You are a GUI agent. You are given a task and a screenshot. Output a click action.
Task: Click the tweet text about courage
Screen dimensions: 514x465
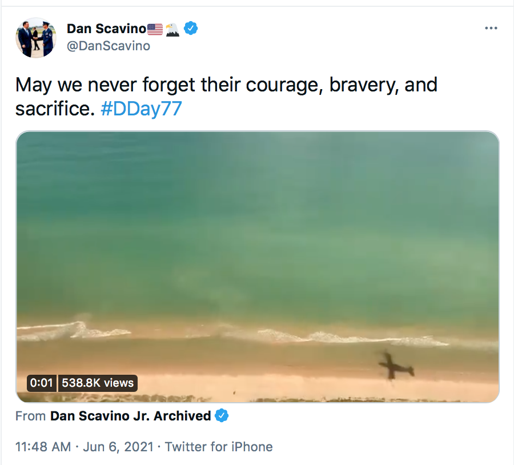point(226,97)
